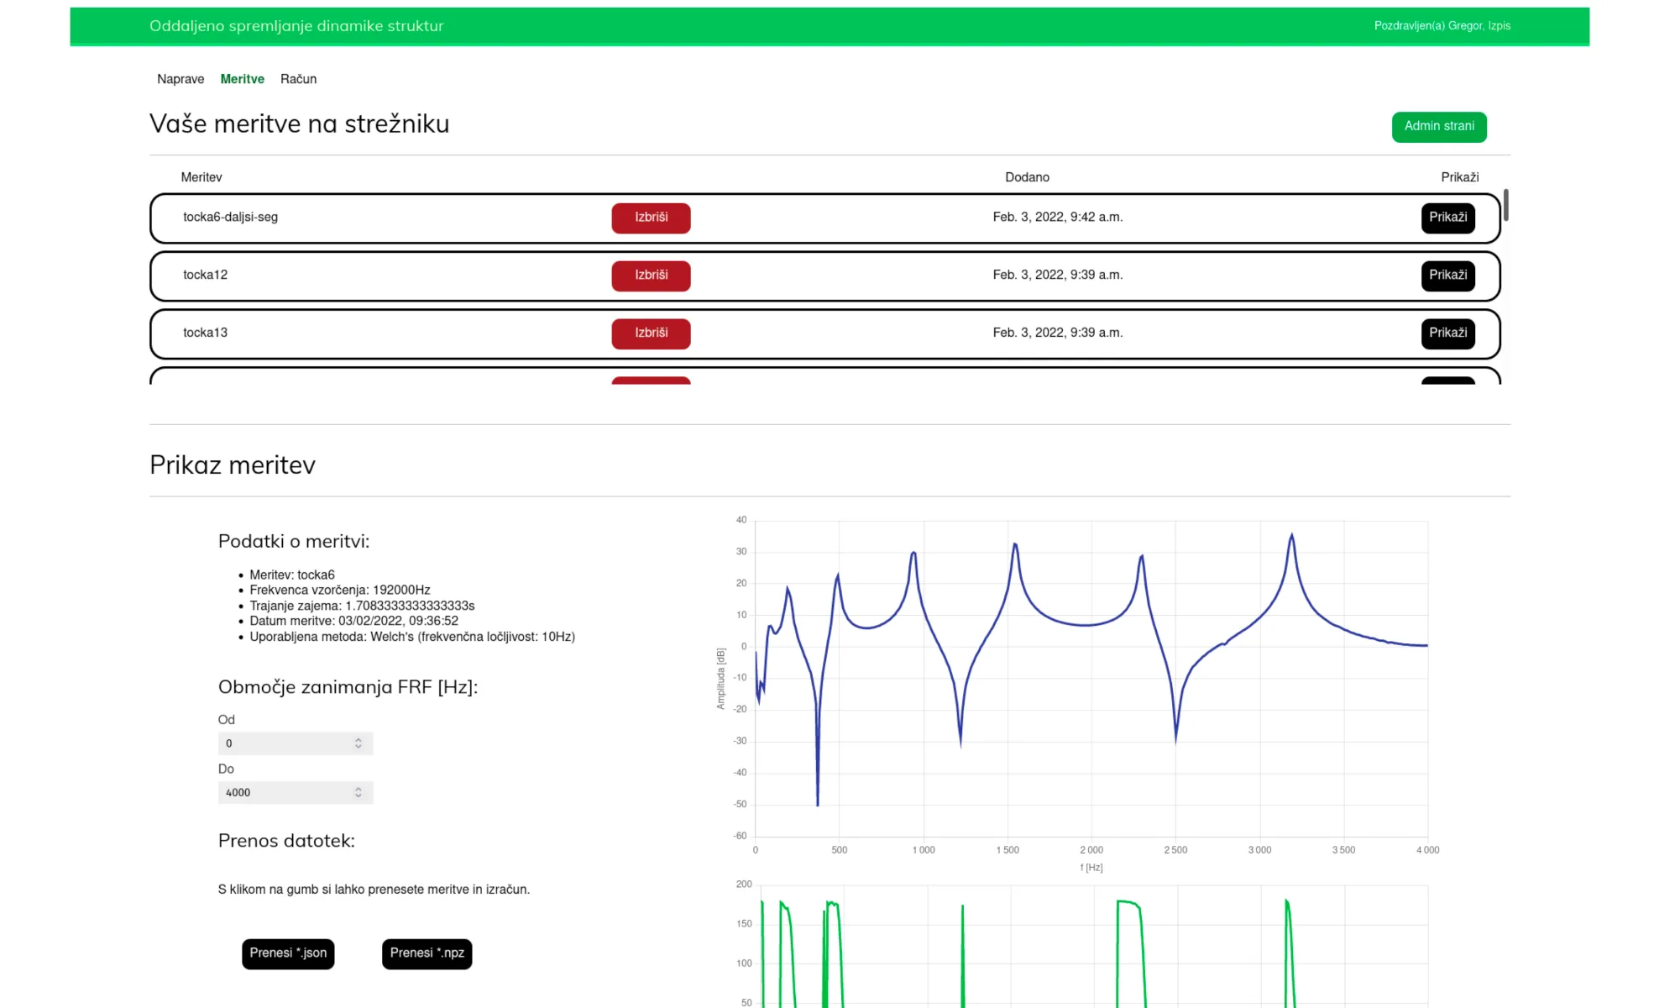Select the Meritve navigation tab
This screenshot has height=1008, width=1654.
(242, 79)
